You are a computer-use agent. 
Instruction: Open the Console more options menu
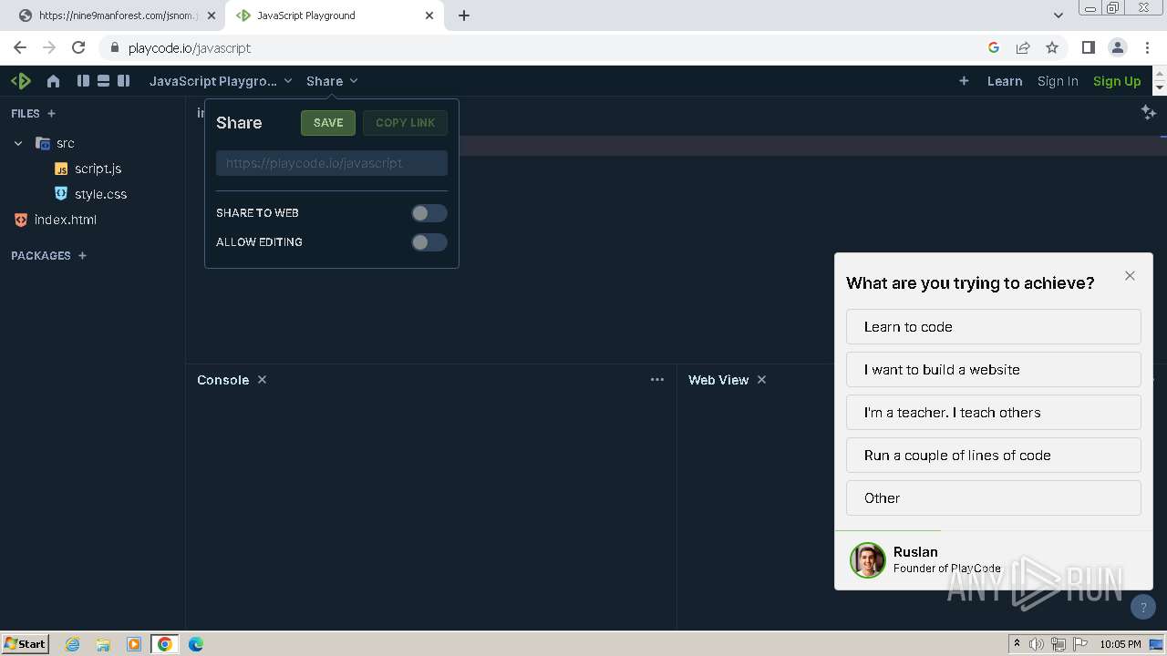(x=657, y=379)
